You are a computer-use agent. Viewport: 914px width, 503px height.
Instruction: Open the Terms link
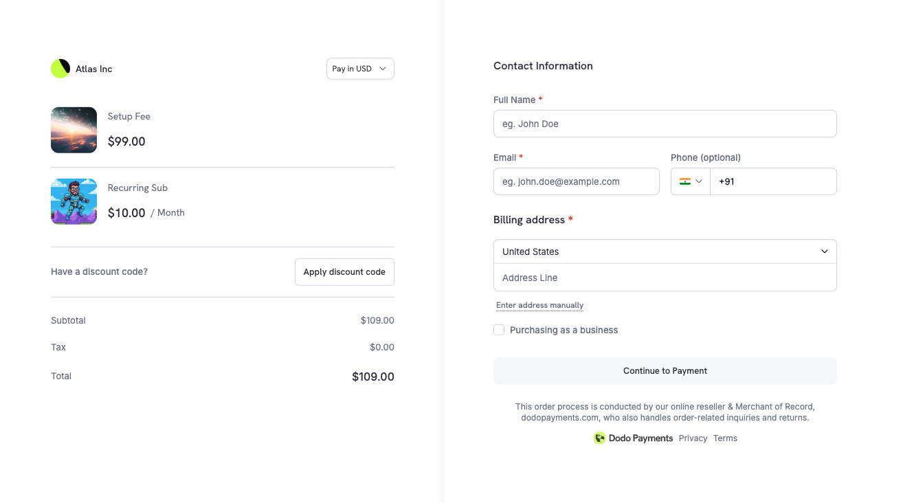725,438
